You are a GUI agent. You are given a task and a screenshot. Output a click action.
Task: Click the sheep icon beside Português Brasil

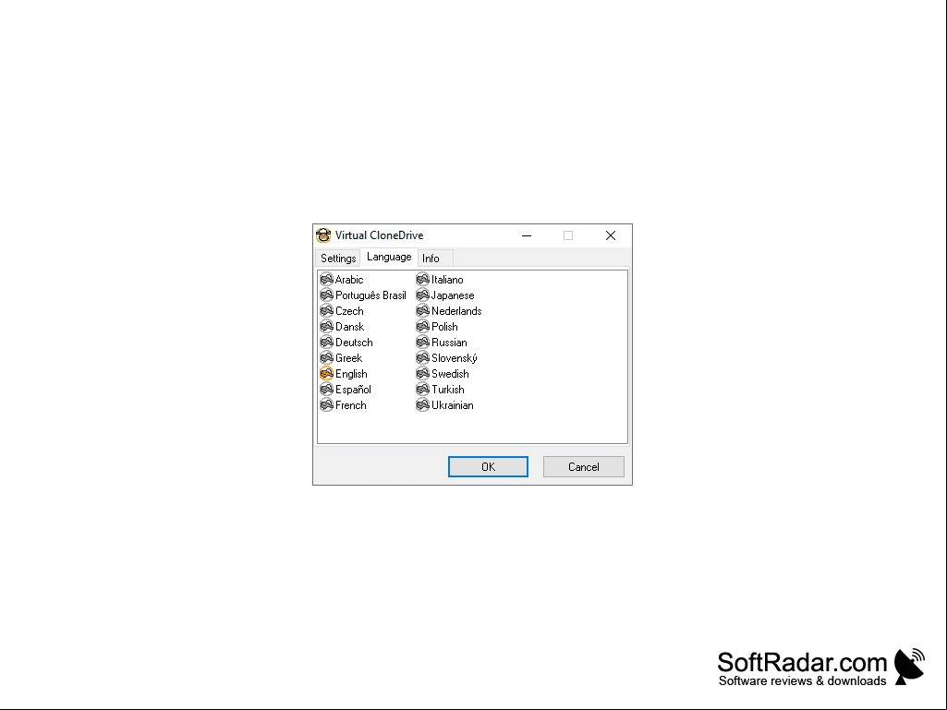click(x=327, y=295)
